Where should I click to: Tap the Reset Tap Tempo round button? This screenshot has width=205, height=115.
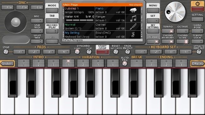(x=116, y=52)
